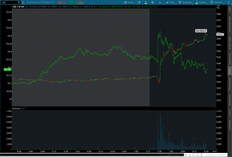Open the camera snapshot icon in toolbar
Image resolution: width=232 pixels, height=157 pixels.
(x=139, y=2)
